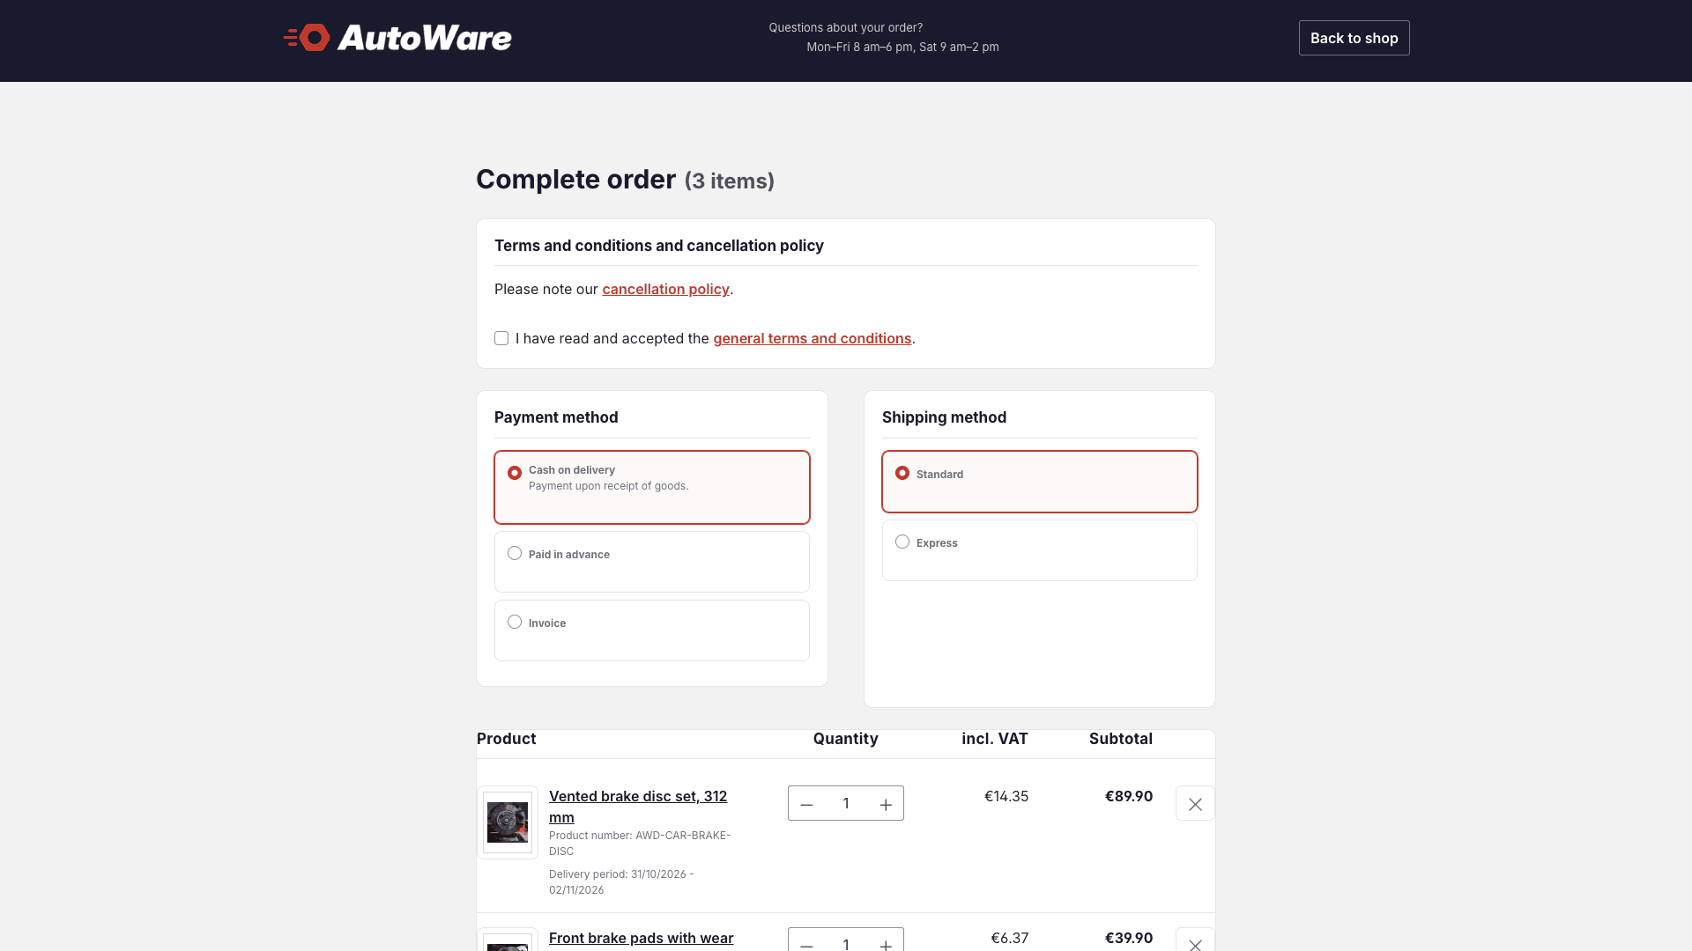Image resolution: width=1692 pixels, height=951 pixels.
Task: Click the Subtotal column header
Action: (x=1120, y=739)
